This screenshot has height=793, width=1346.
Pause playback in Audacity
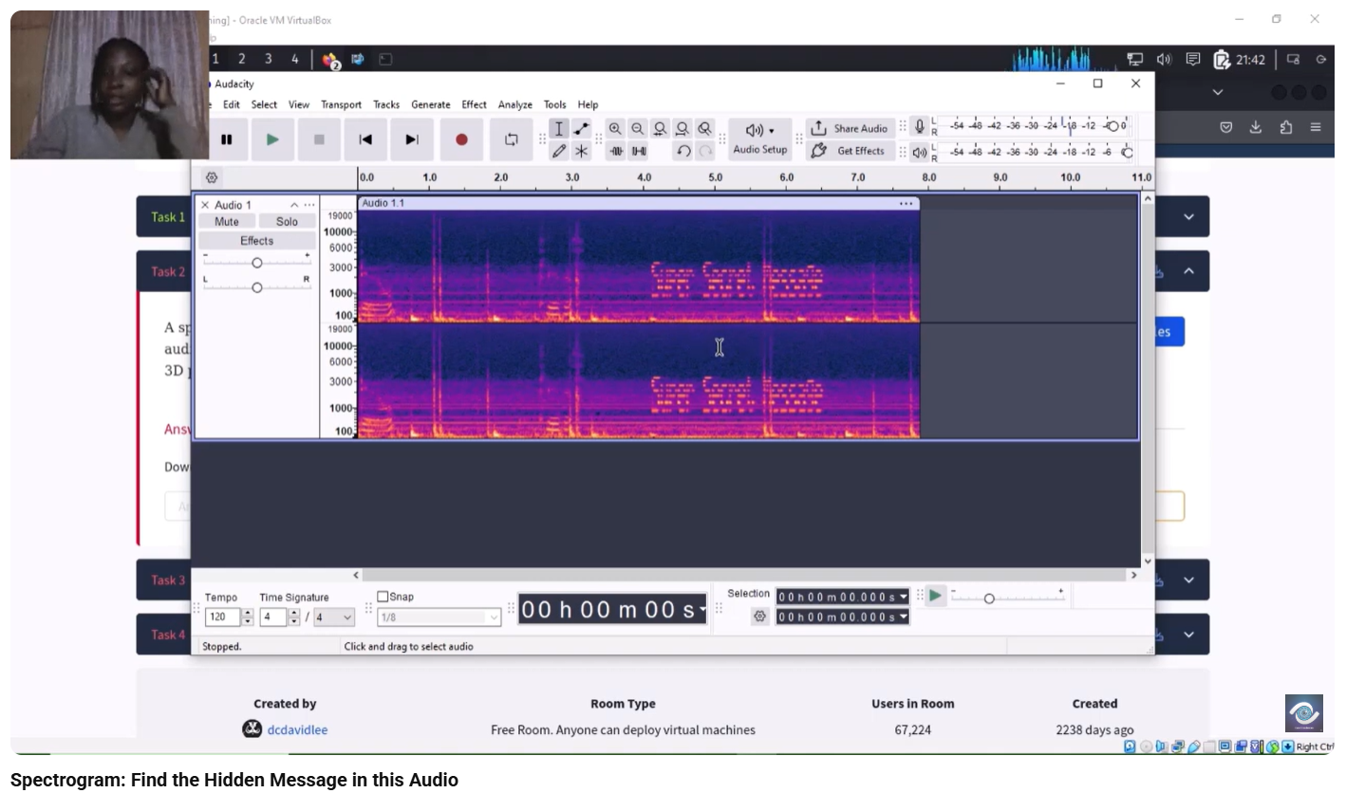pos(226,139)
